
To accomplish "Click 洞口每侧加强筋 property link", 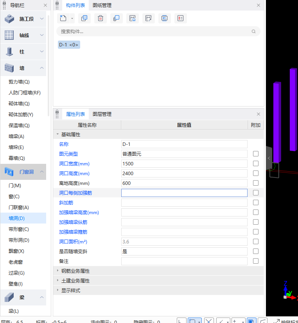I will [75, 193].
